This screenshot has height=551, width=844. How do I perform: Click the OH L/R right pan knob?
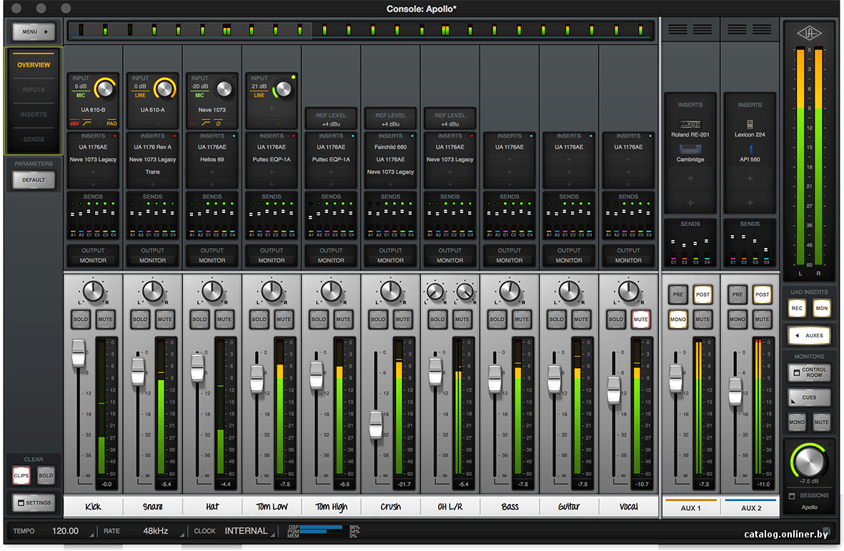[x=465, y=292]
